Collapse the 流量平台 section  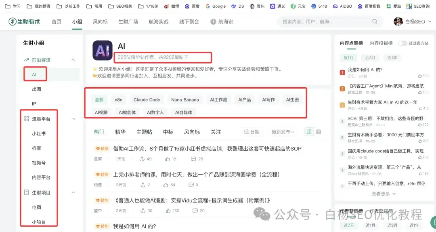[x=73, y=119]
